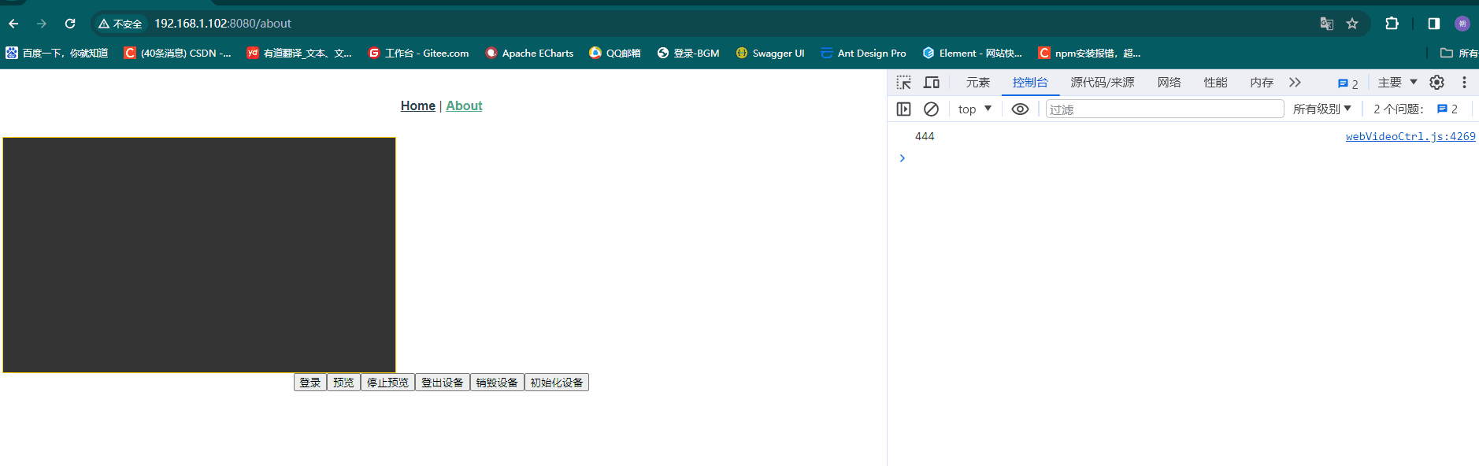Reload the current page

[70, 24]
